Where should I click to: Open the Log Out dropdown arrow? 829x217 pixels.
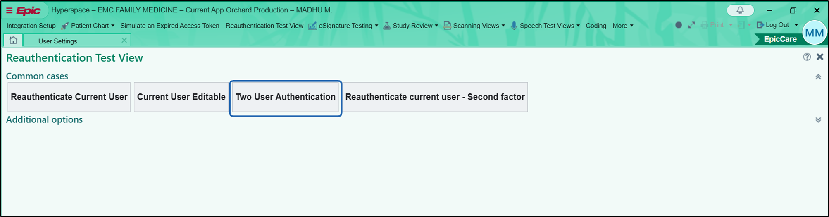796,25
